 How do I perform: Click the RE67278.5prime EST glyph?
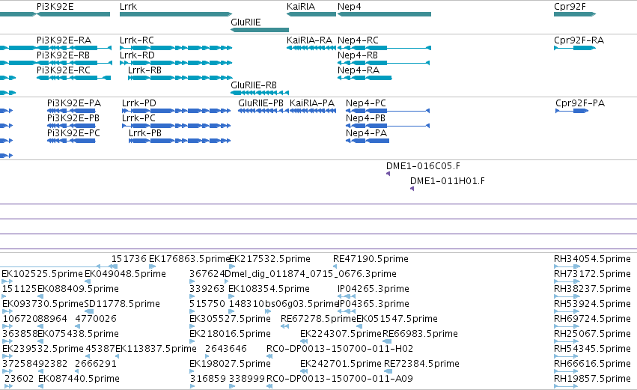click(x=284, y=326)
